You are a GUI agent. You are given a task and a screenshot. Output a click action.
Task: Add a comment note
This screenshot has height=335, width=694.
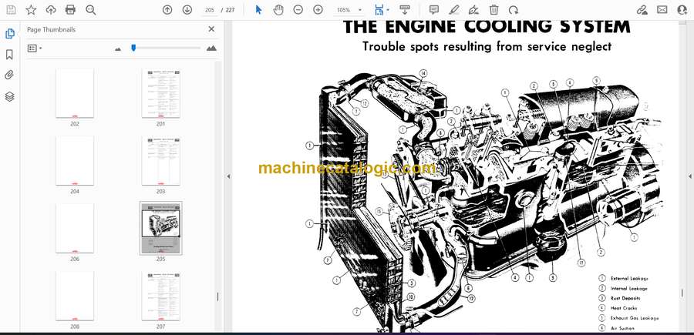(x=434, y=10)
